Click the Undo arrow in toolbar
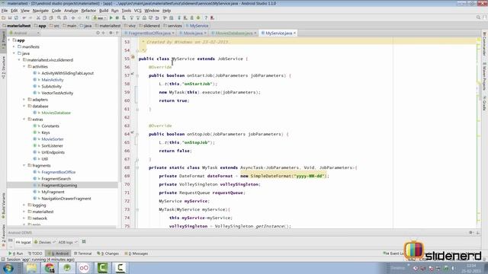488x274 pixels. click(x=24, y=18)
